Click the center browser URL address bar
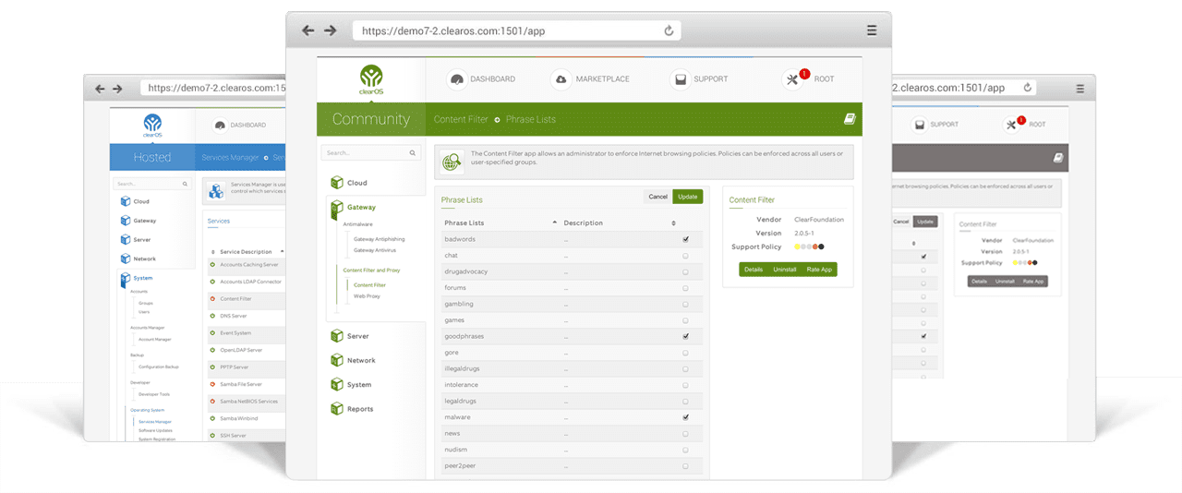This screenshot has width=1182, height=493. (517, 30)
